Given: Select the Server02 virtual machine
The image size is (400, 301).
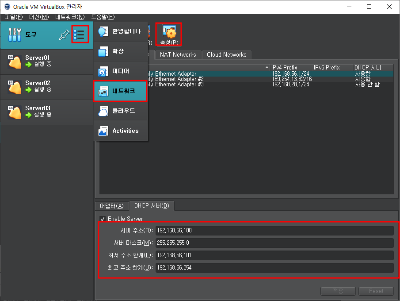Looking at the screenshot, I should pyautogui.click(x=47, y=87).
